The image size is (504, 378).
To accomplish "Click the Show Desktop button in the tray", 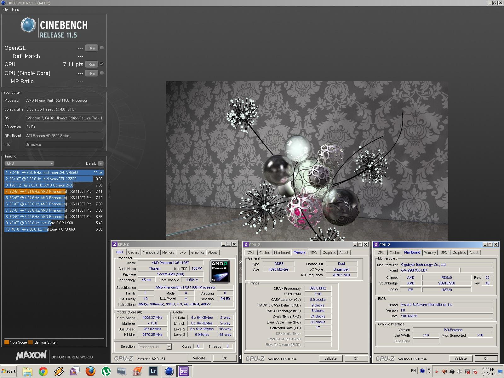I will tap(500, 371).
